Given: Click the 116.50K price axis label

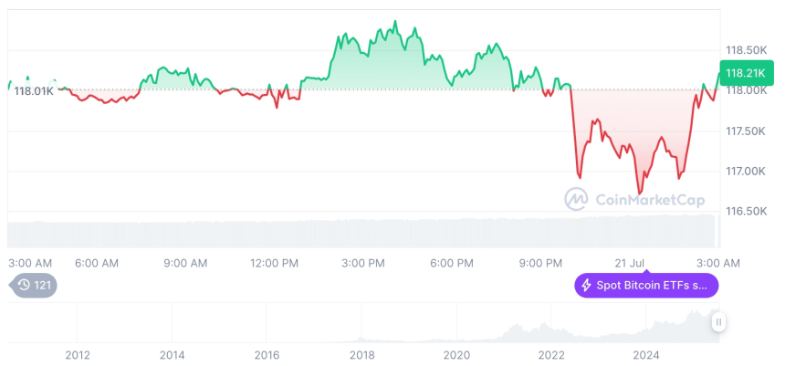Looking at the screenshot, I should (x=746, y=211).
